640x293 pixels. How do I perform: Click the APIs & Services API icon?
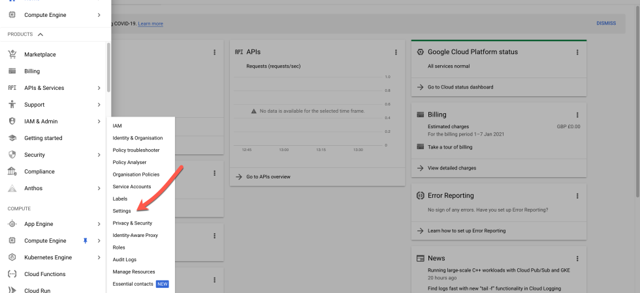pos(12,88)
